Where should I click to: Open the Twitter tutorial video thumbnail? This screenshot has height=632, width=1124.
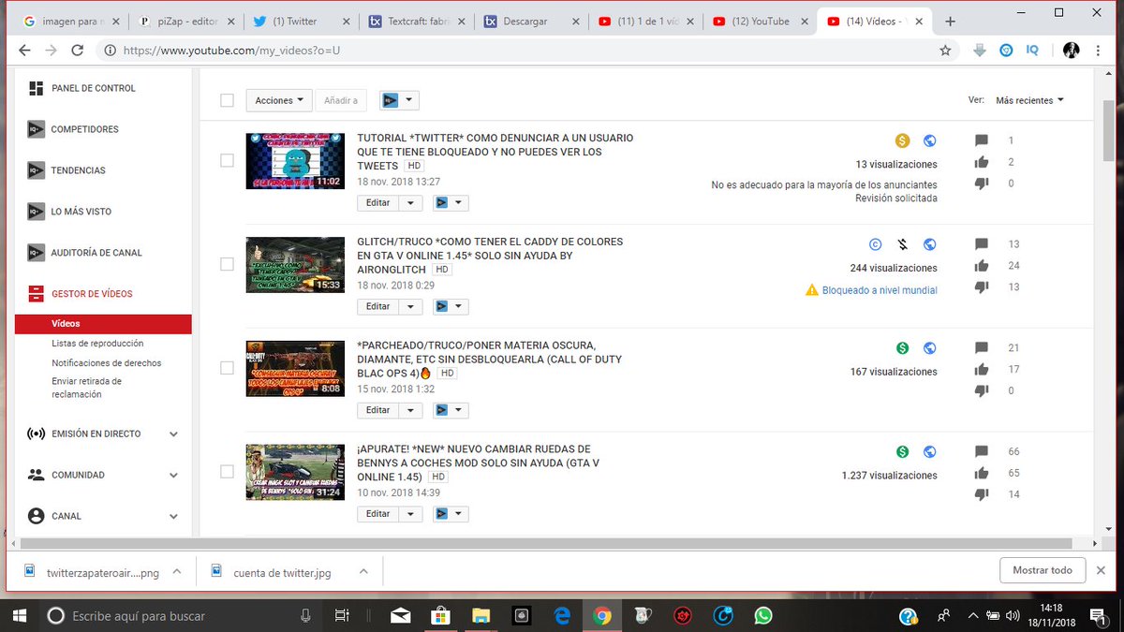pos(294,161)
